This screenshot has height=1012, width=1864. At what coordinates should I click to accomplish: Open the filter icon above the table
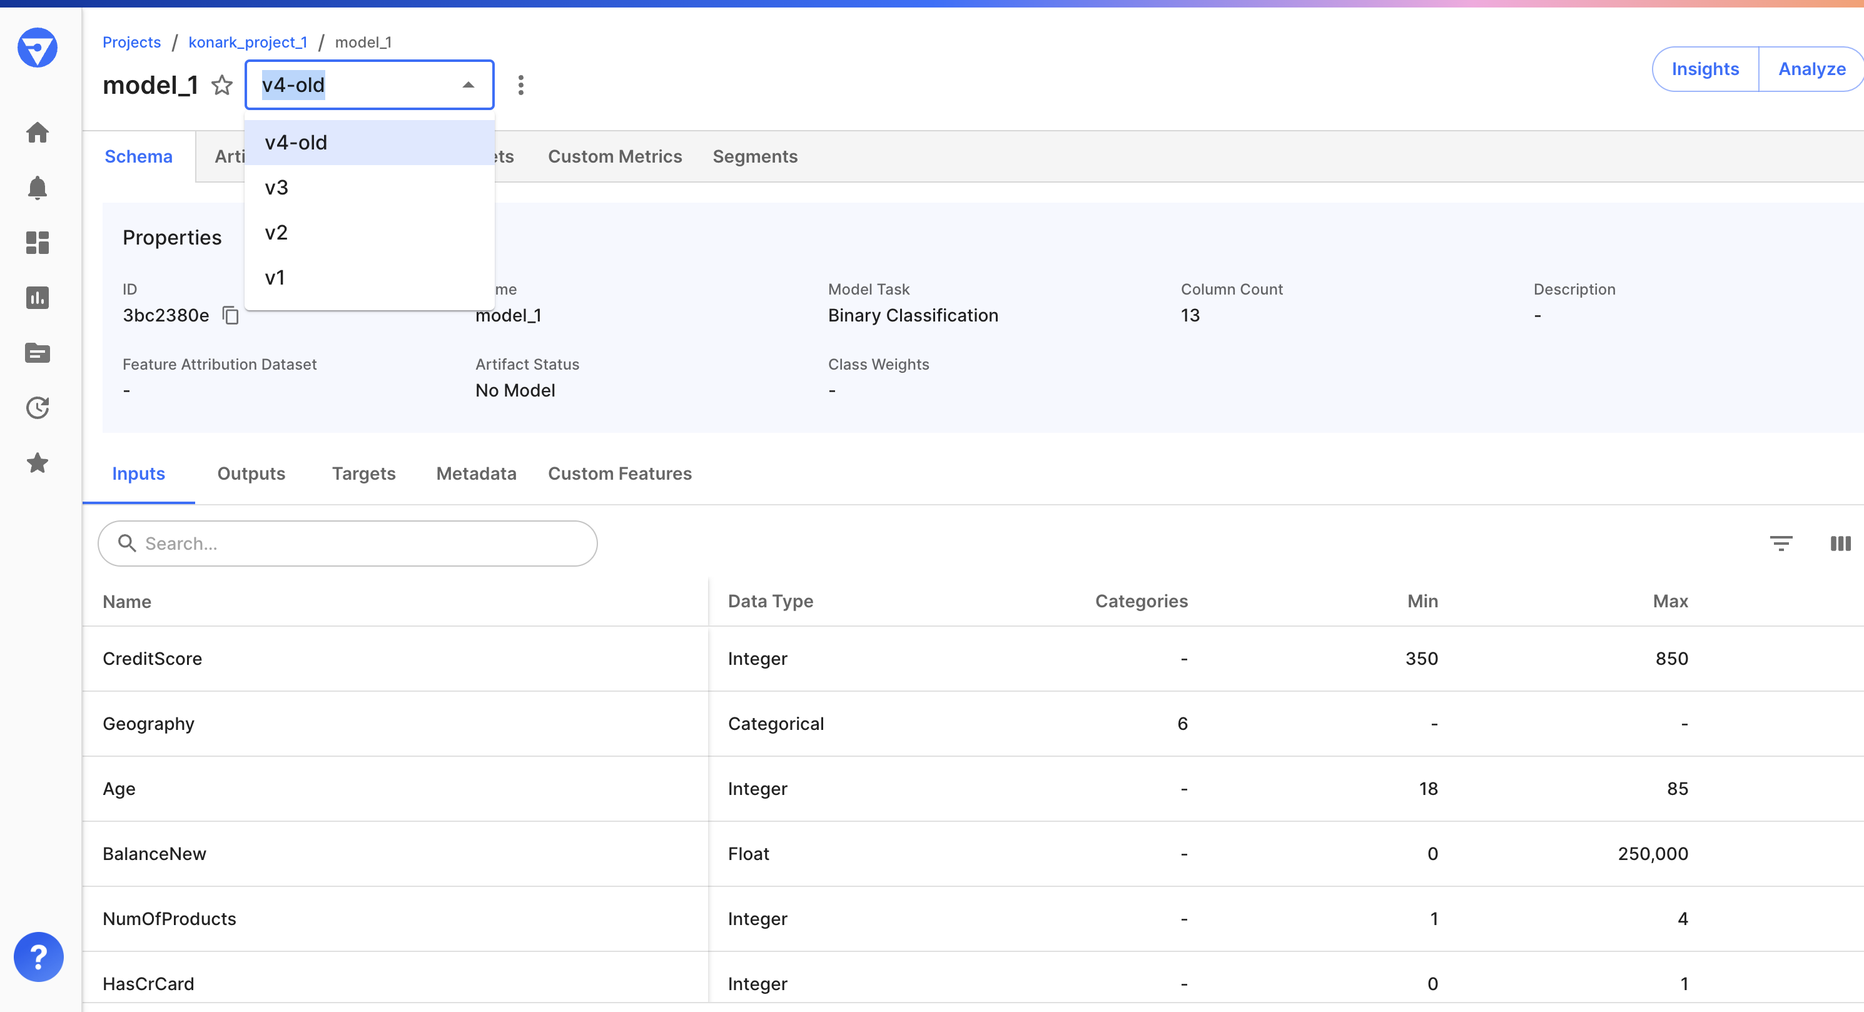click(x=1781, y=542)
